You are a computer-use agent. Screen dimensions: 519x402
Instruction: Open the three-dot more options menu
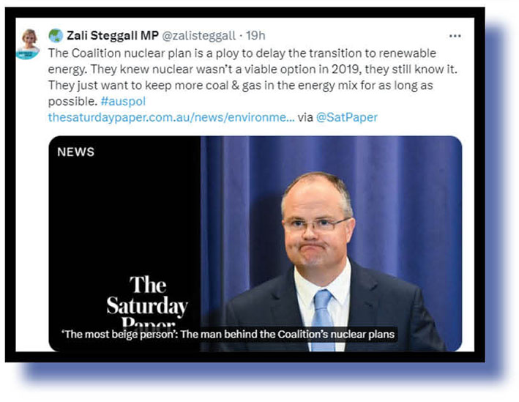[x=455, y=36]
